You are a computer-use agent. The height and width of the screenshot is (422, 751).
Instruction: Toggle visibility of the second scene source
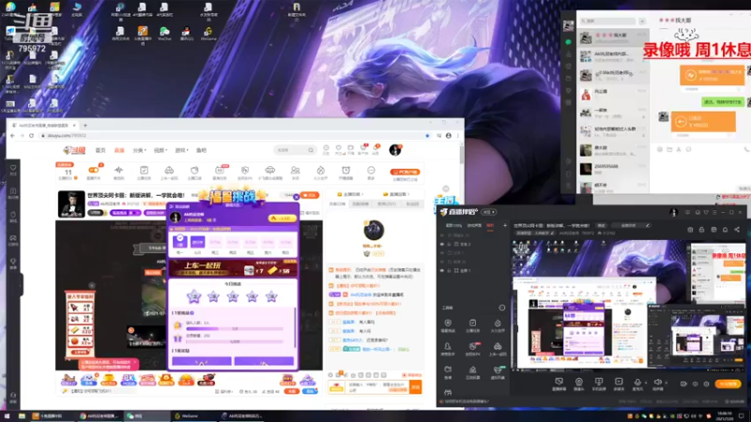tap(442, 244)
